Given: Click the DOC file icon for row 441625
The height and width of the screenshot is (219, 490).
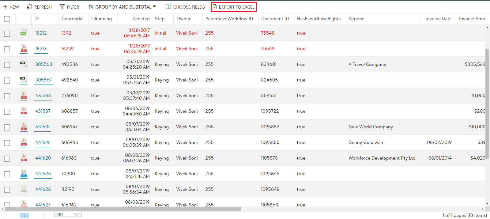Looking at the screenshot, I should tap(24, 173).
